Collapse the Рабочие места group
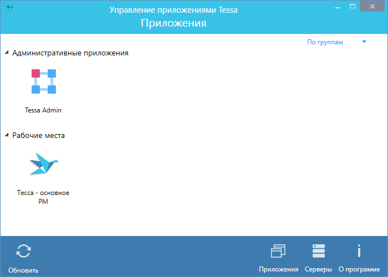Image resolution: width=388 pixels, height=277 pixels. coord(7,135)
